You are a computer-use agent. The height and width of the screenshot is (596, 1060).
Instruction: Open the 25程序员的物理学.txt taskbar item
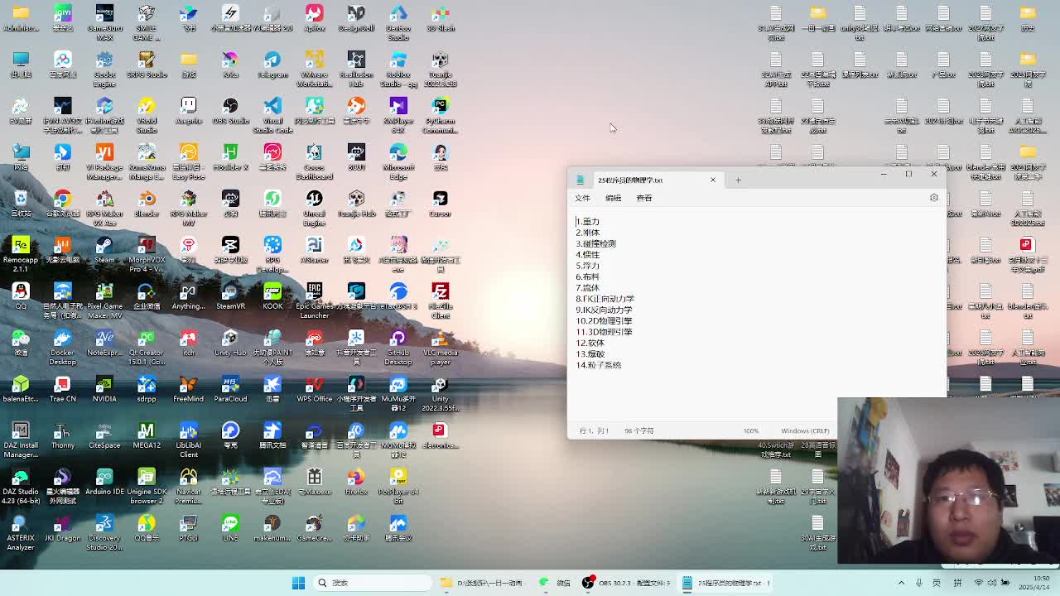click(x=725, y=583)
